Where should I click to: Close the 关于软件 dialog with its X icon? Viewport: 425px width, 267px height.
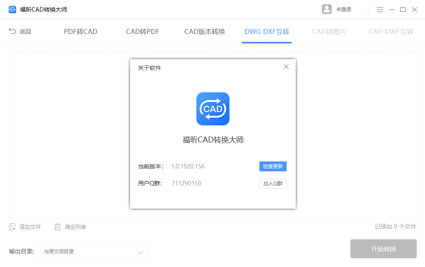pos(286,66)
